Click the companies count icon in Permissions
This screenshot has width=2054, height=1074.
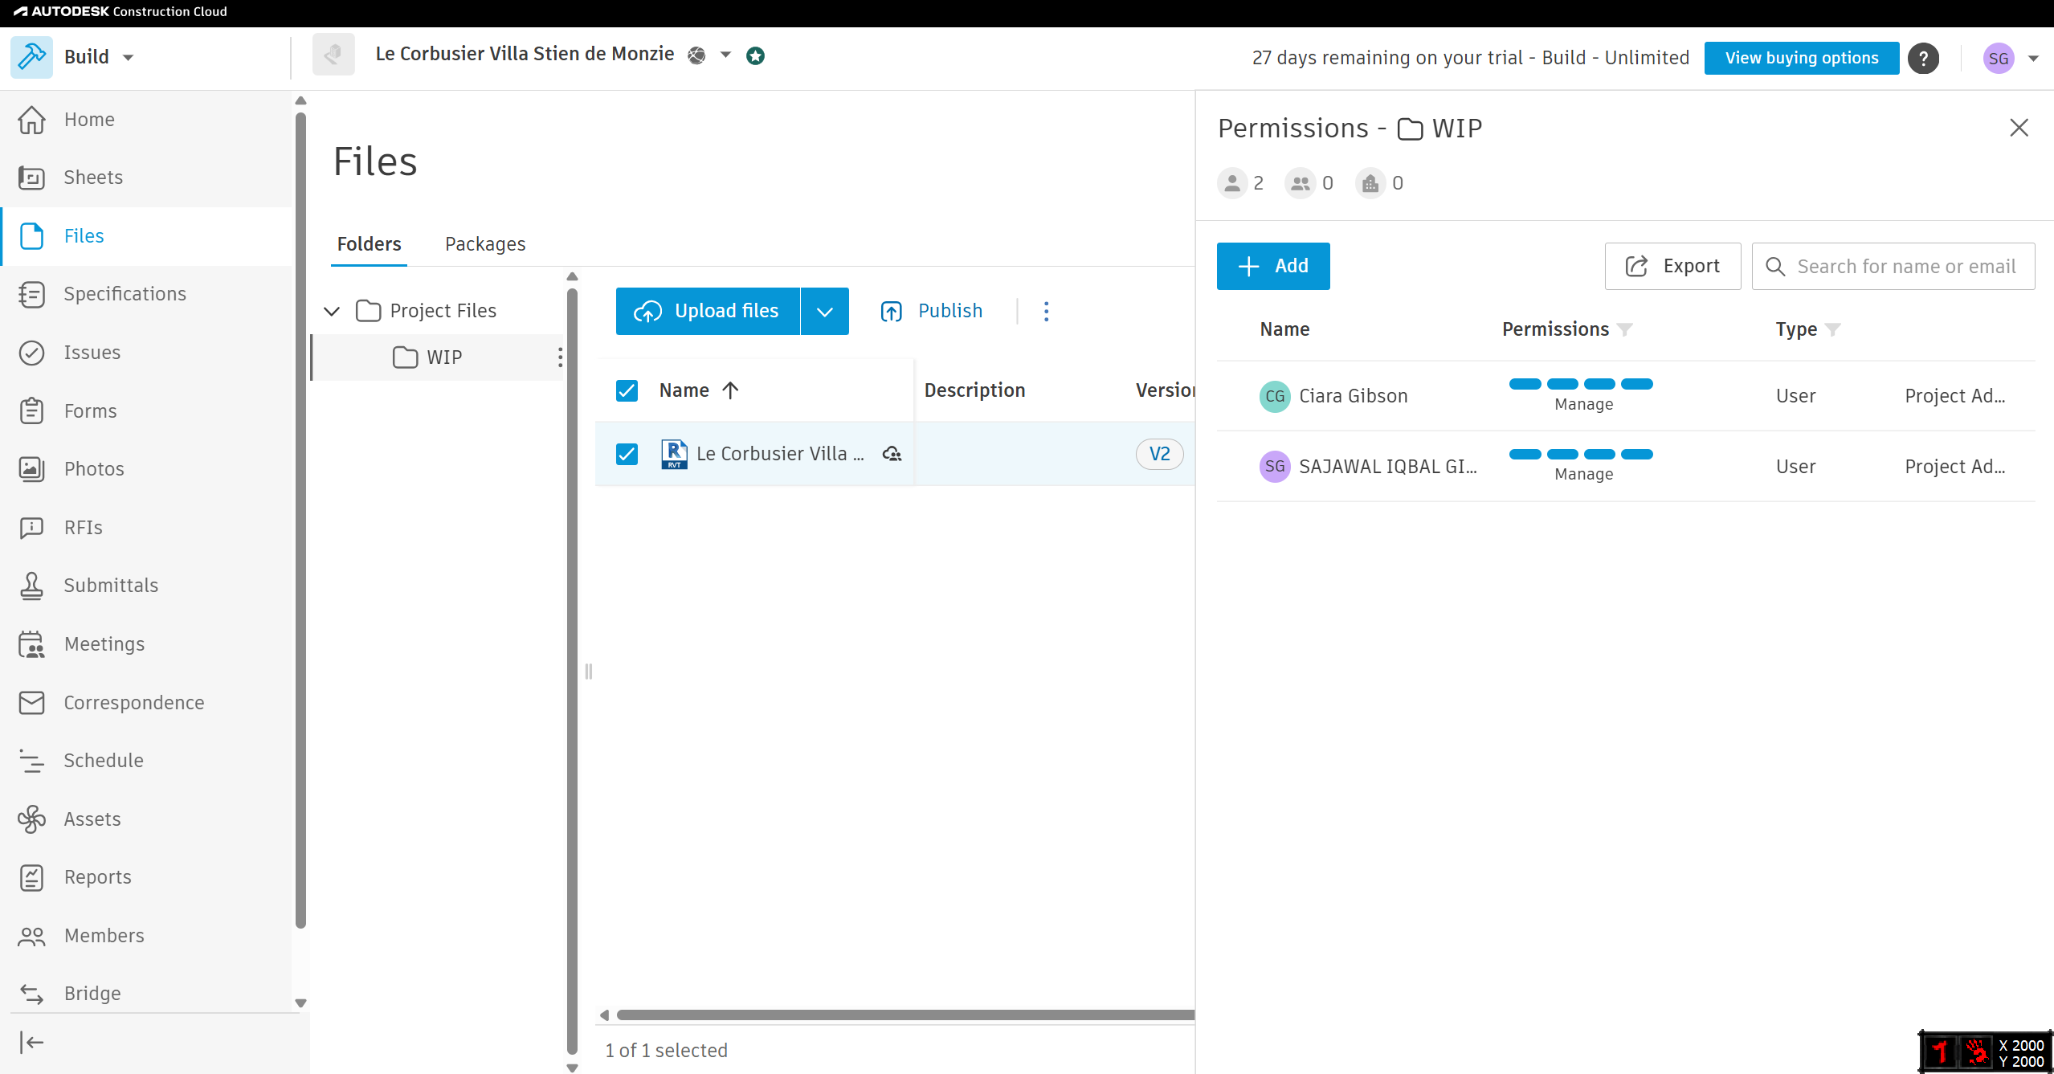(1370, 184)
